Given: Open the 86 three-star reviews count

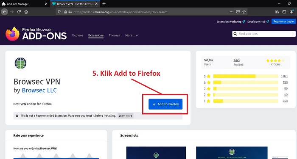Looking at the screenshot, I should click(x=286, y=88).
